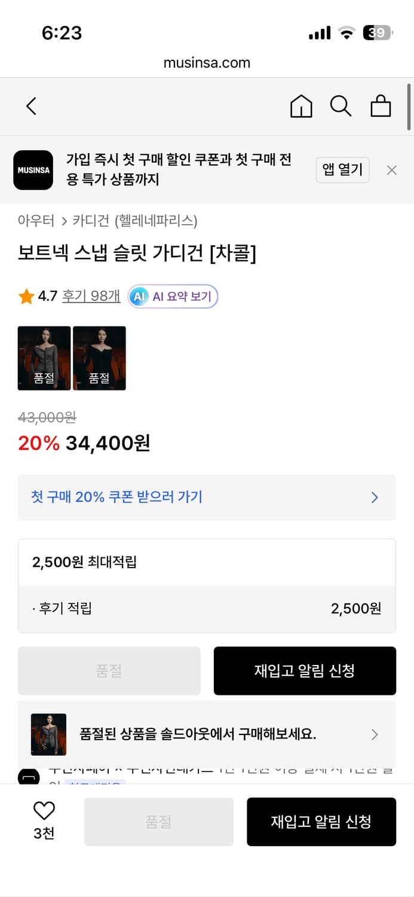This screenshot has height=897, width=414.
Task: Open the 후기 98개 reviews link
Action: [x=91, y=295]
